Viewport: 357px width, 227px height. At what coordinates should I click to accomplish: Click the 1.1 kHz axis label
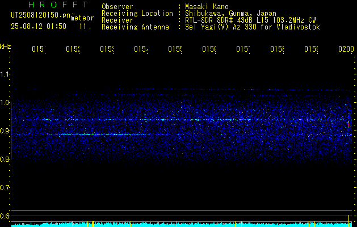[5, 74]
